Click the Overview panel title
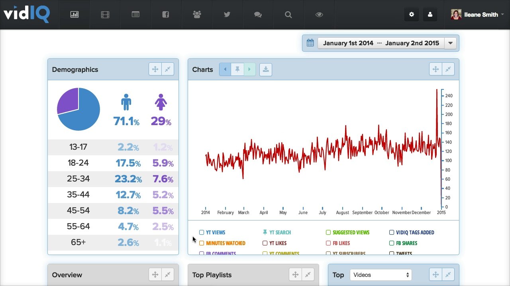This screenshot has width=510, height=286. point(67,275)
